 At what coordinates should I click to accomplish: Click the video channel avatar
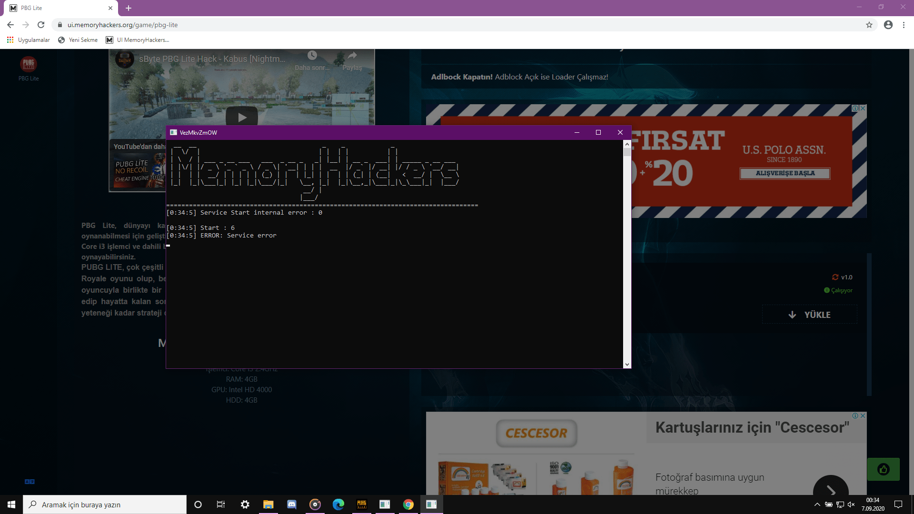(125, 60)
